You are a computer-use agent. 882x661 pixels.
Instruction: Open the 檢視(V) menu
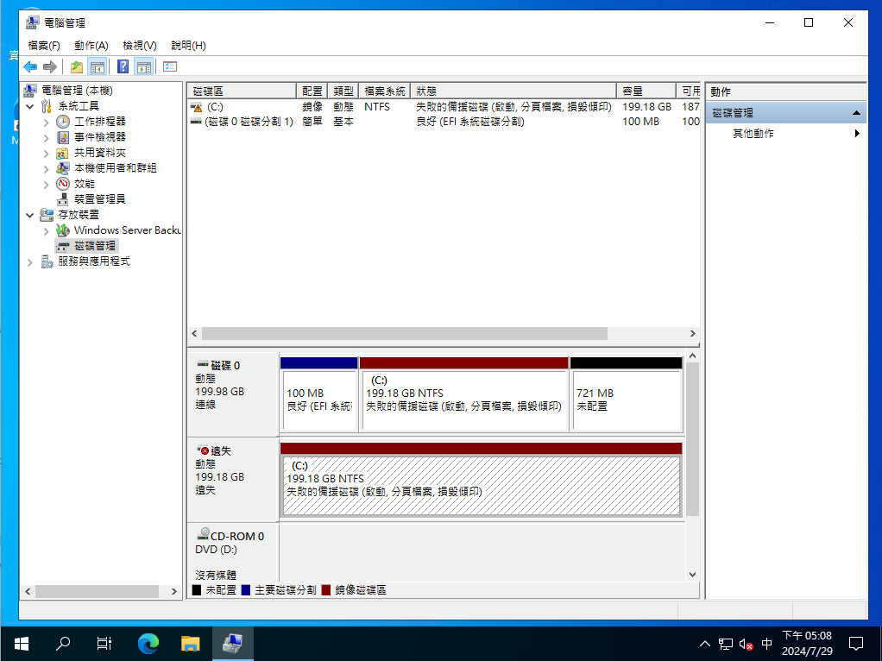pos(140,46)
